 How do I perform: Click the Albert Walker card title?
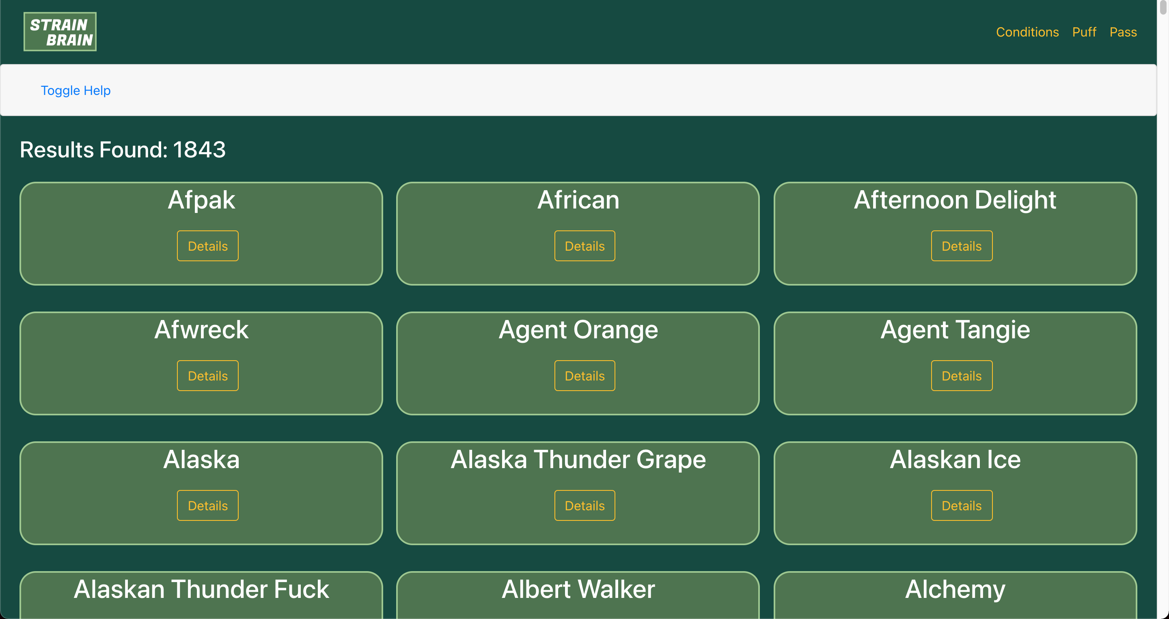(578, 589)
